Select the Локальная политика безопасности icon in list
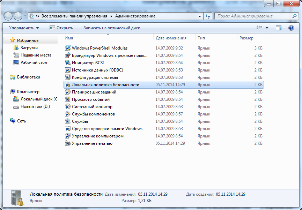This screenshot has height=210, width=302. 67,84
